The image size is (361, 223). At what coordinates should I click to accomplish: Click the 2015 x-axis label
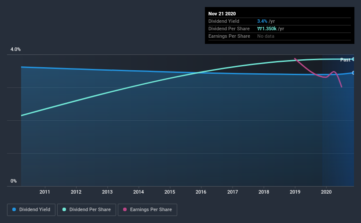point(170,192)
